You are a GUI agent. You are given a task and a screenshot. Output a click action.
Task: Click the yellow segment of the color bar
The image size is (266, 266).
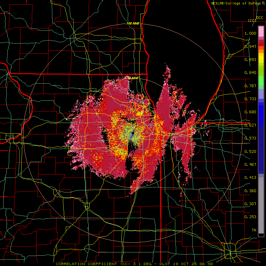pos(261,58)
